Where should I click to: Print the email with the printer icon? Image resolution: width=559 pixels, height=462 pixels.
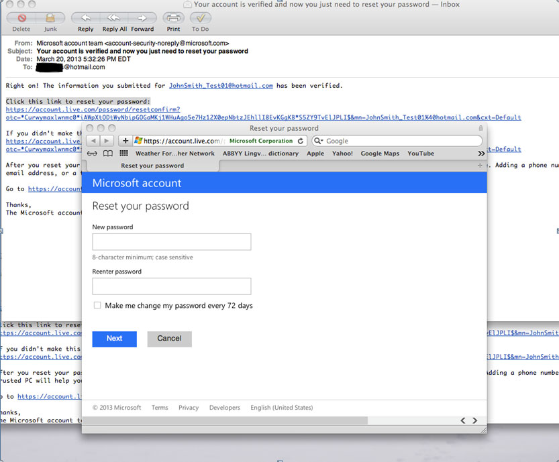click(x=174, y=18)
